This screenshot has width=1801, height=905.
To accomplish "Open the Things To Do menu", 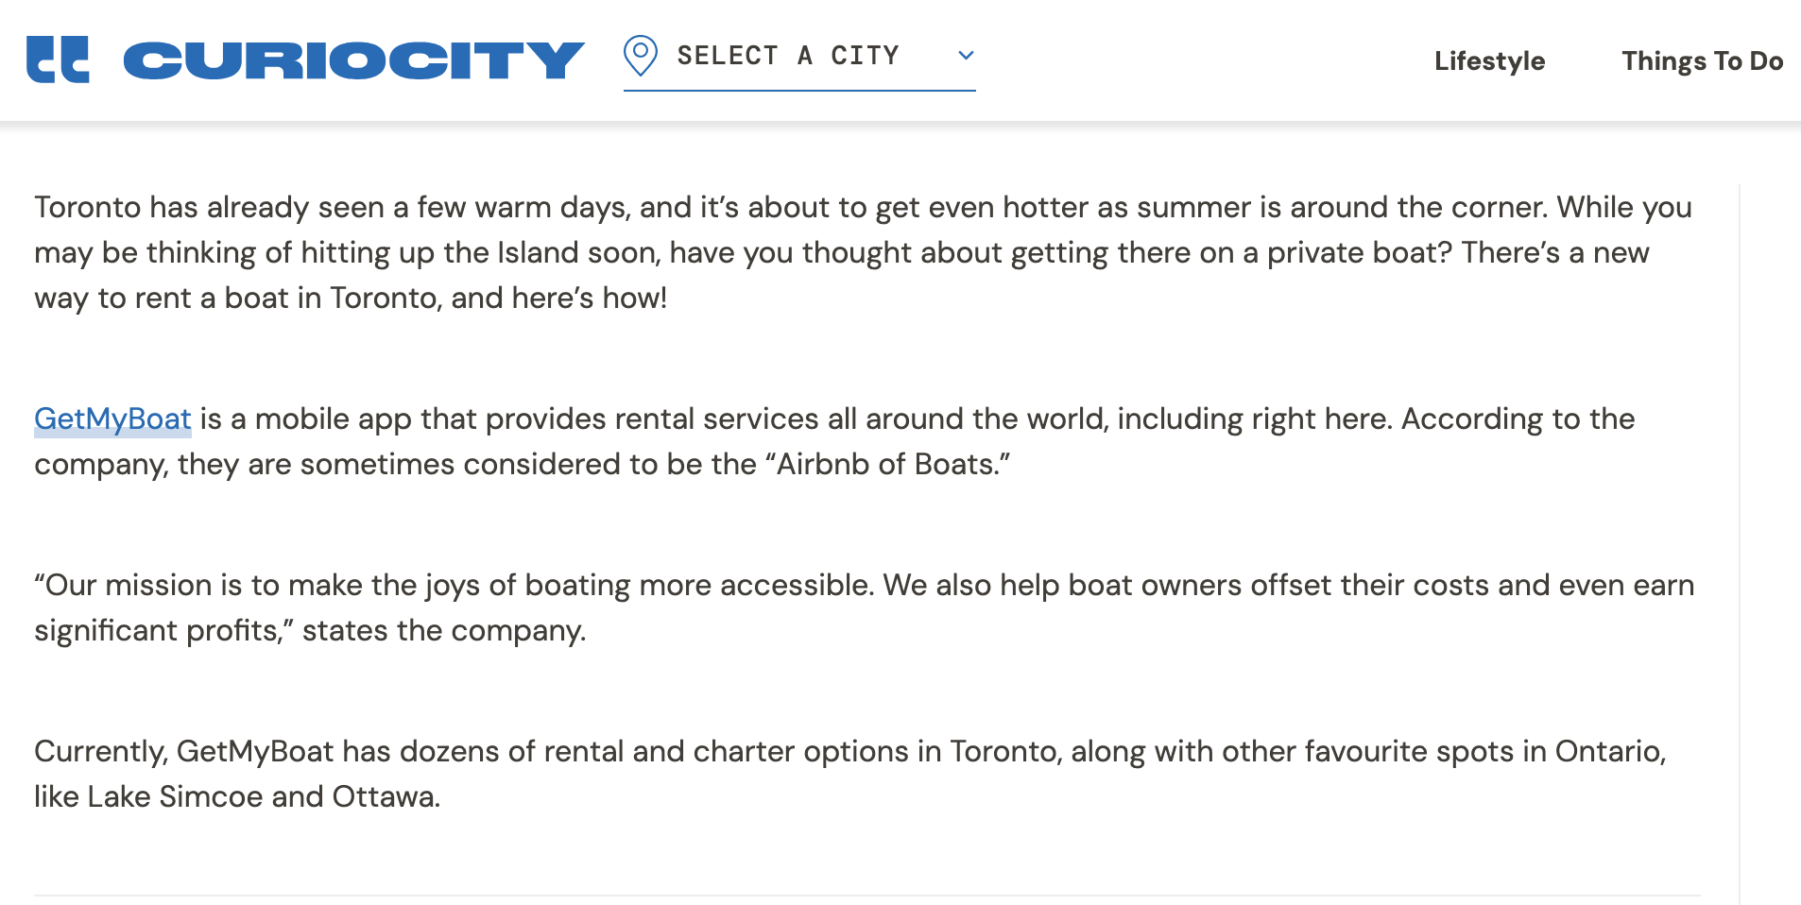I will 1702,61.
